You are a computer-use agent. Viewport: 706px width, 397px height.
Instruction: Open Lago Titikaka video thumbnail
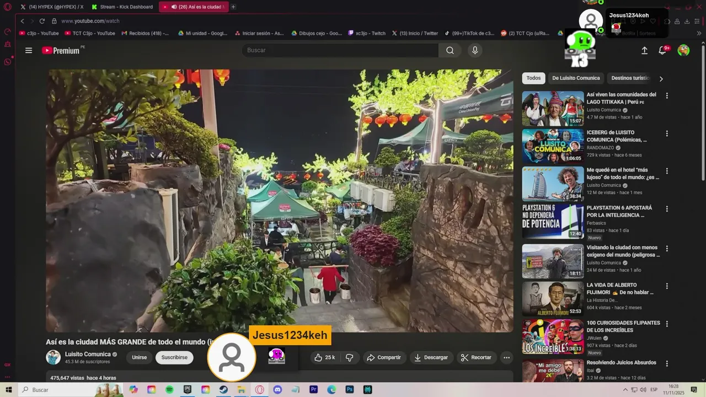click(553, 109)
